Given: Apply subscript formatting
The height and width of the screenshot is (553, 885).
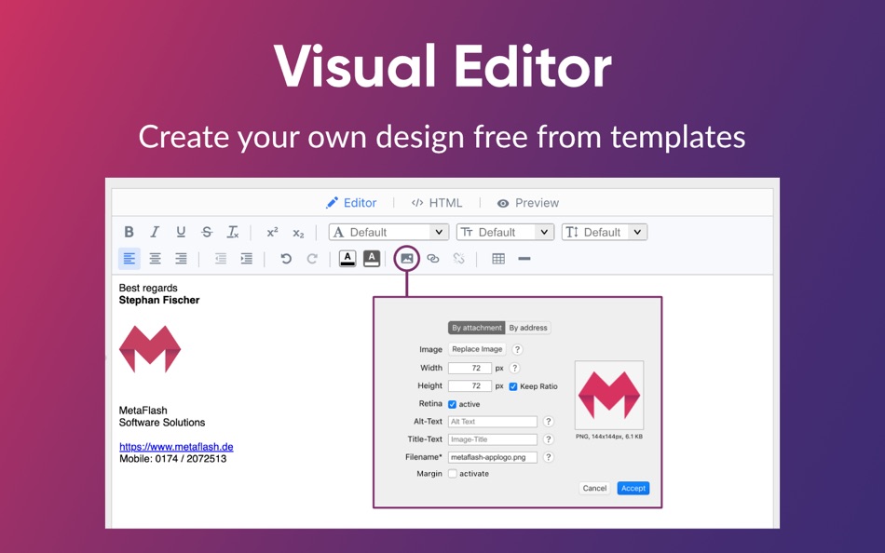Looking at the screenshot, I should coord(299,233).
